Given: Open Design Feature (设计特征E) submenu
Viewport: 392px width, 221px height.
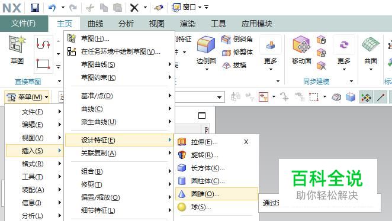Looking at the screenshot, I should [120, 140].
